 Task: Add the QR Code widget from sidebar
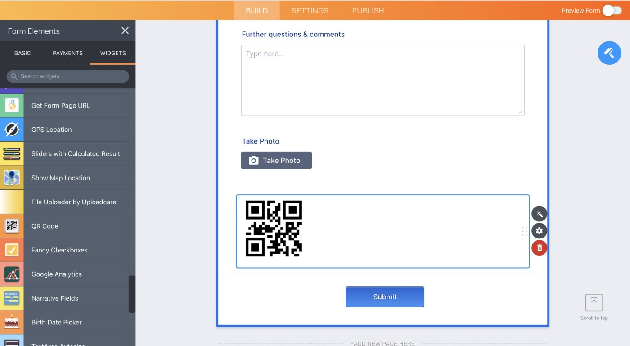point(64,226)
